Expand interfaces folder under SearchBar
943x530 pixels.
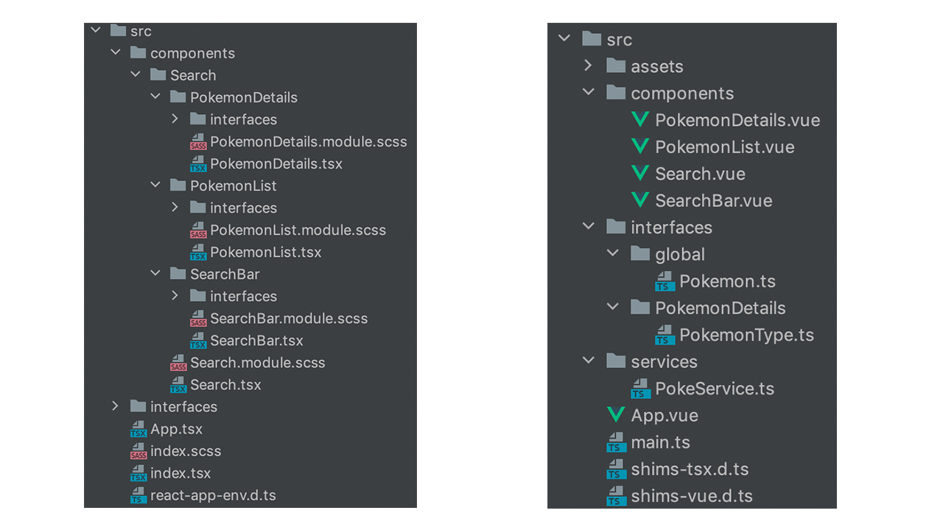[175, 296]
